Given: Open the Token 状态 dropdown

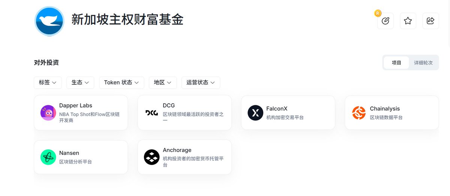Looking at the screenshot, I should (121, 83).
